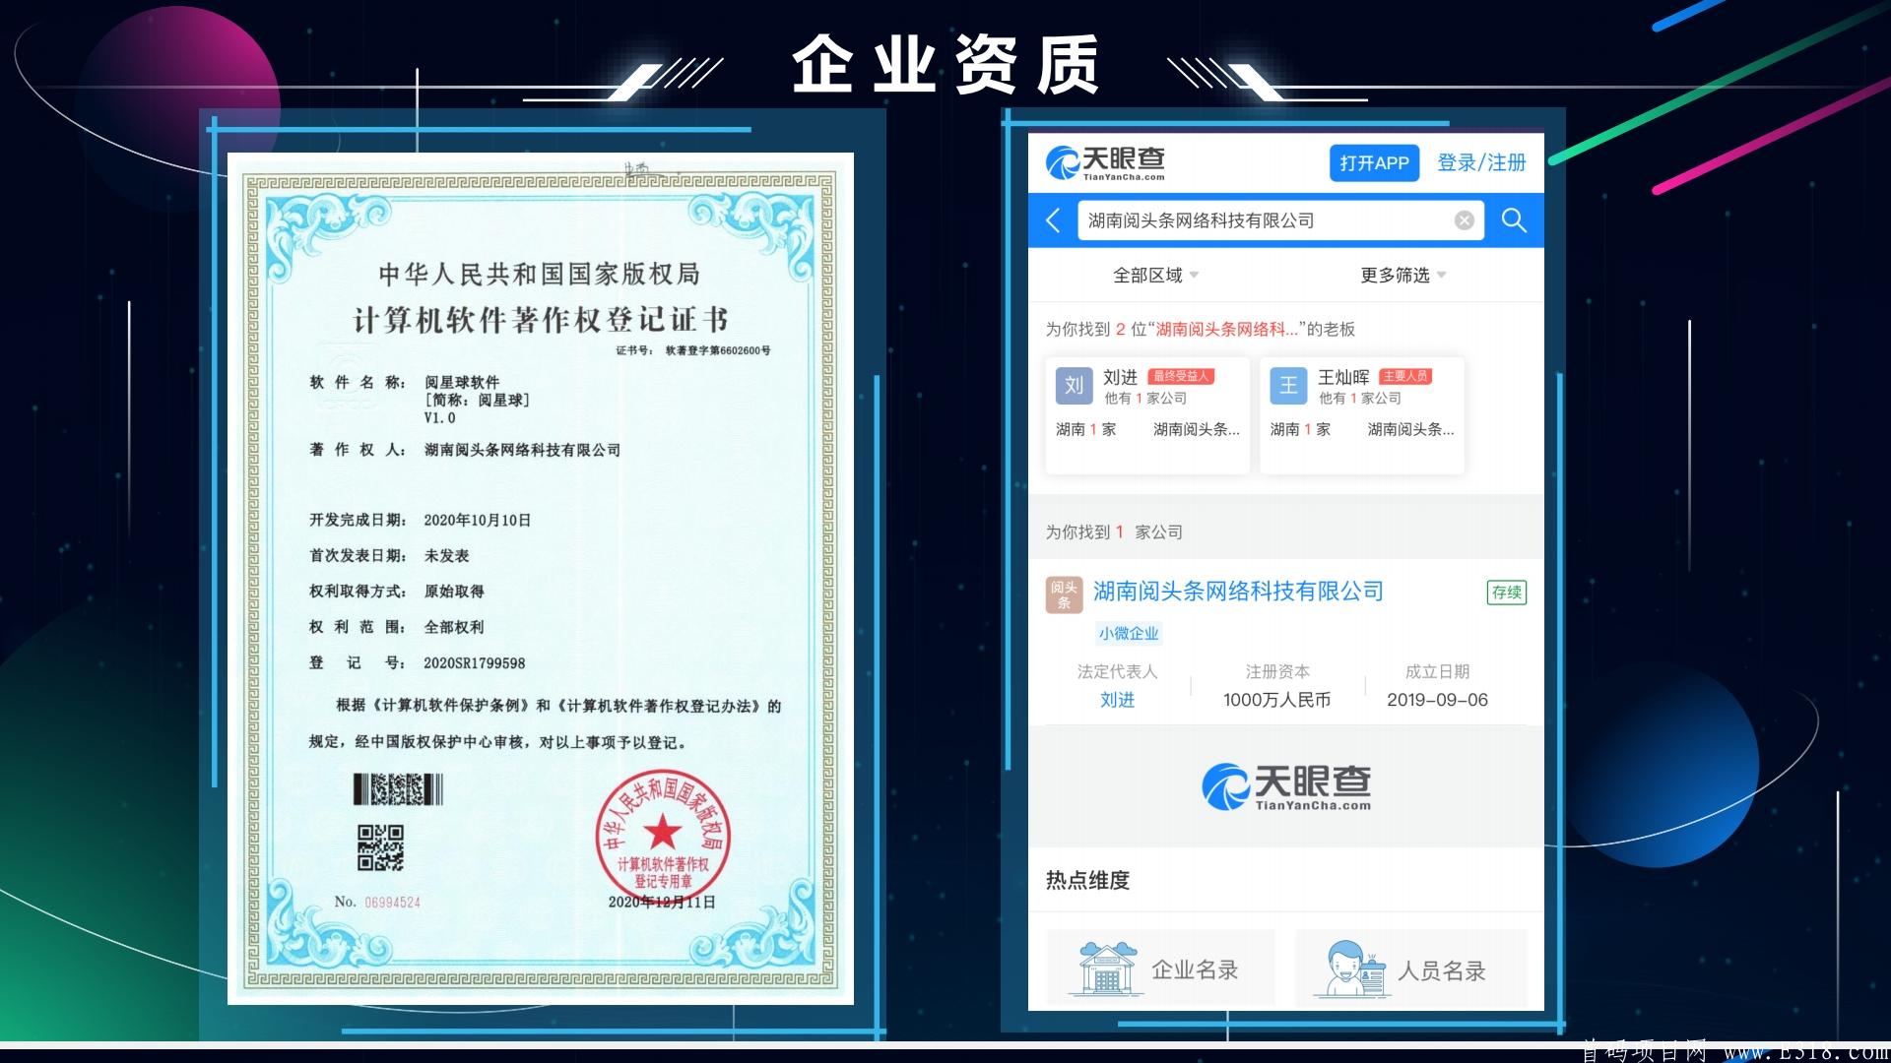Click the completion date 2020年10月10日
This screenshot has height=1063, width=1891.
[478, 520]
